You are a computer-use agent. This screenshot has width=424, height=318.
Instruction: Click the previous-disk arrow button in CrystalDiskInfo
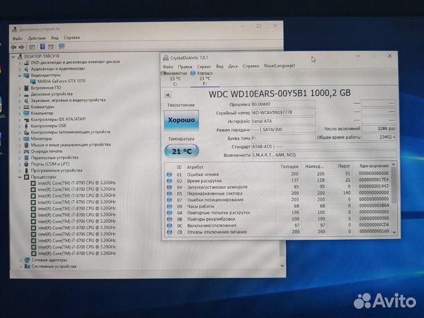168,95
